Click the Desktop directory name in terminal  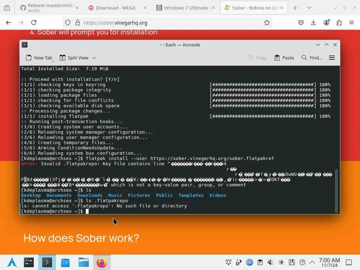point(31,195)
